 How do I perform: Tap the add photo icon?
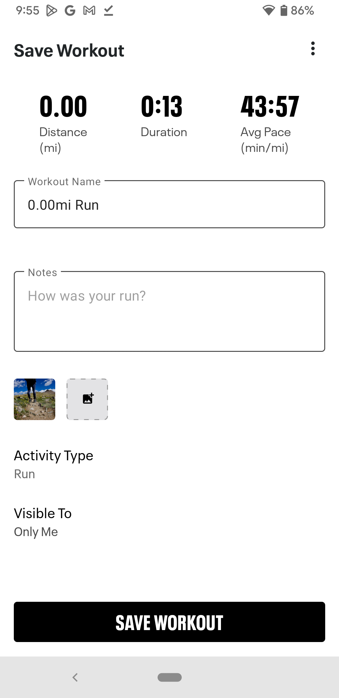[x=87, y=399]
